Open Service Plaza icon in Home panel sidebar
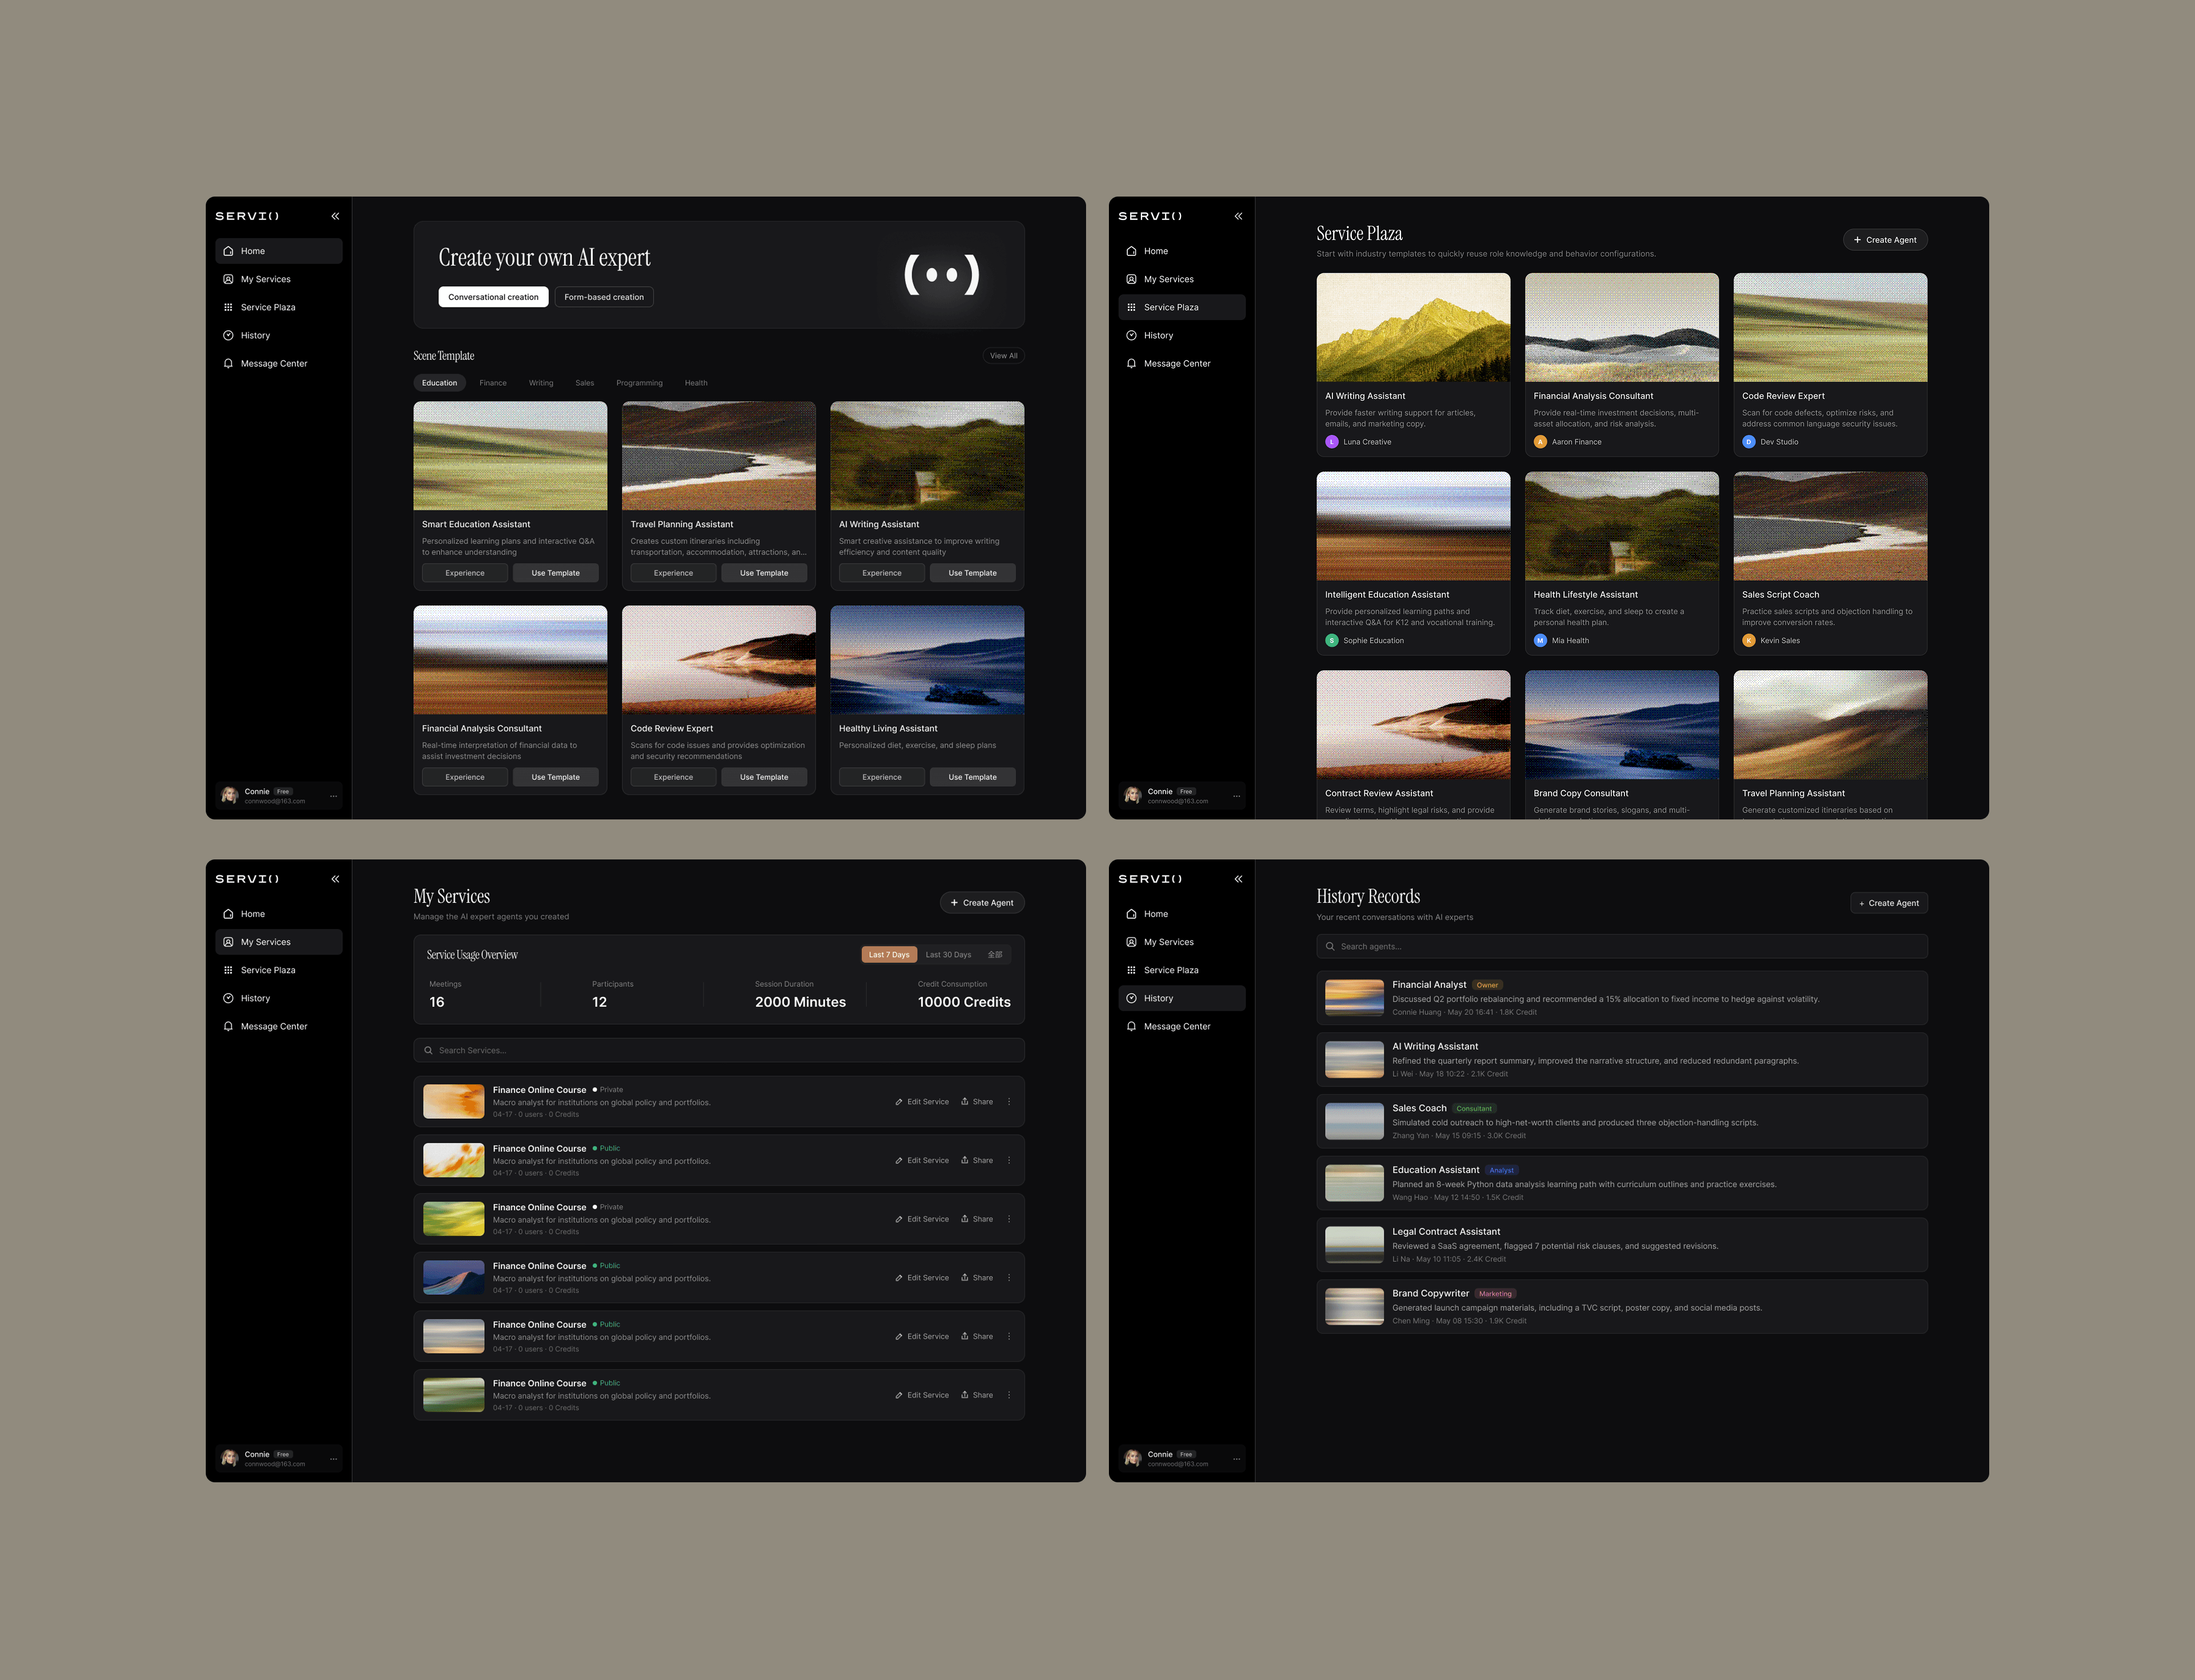 [228, 307]
